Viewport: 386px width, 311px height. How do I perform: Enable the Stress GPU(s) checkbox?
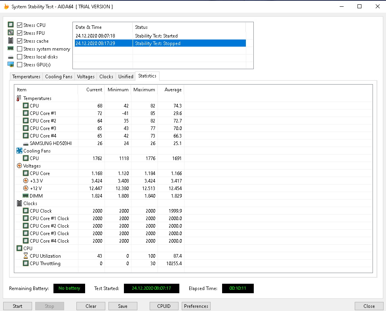pyautogui.click(x=20, y=64)
